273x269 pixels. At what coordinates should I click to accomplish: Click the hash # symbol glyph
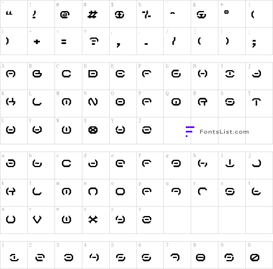(x=92, y=15)
